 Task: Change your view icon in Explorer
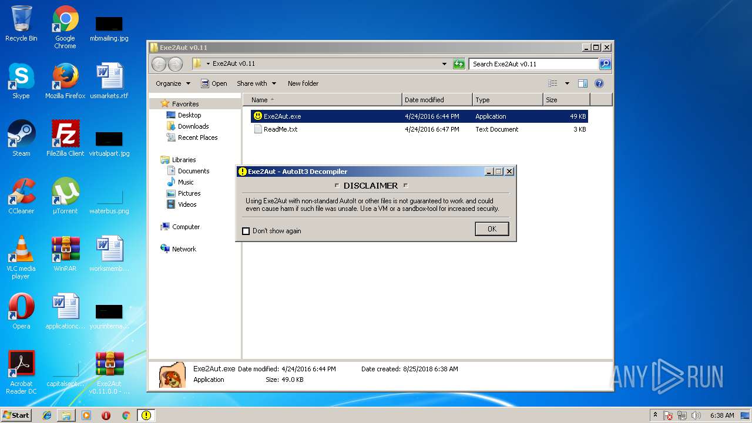[x=552, y=83]
